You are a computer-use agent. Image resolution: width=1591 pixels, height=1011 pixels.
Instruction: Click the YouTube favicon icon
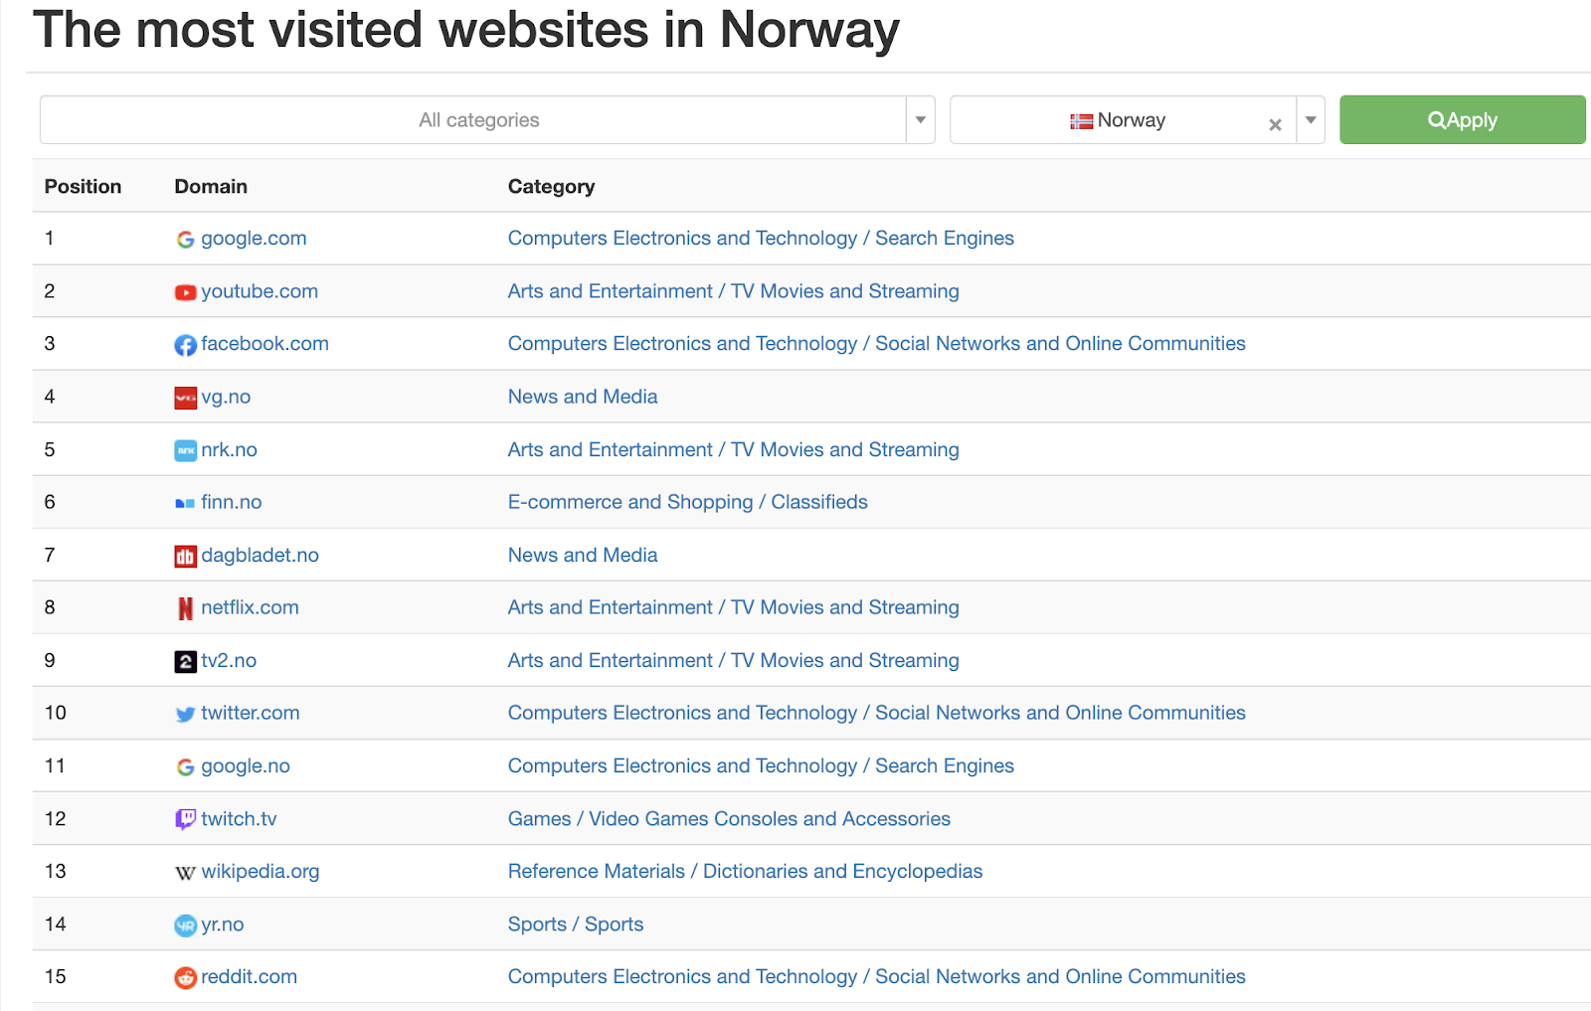(185, 292)
